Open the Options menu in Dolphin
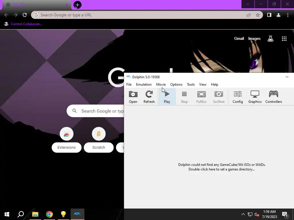Screen dimensions: 294x220 coord(176,85)
